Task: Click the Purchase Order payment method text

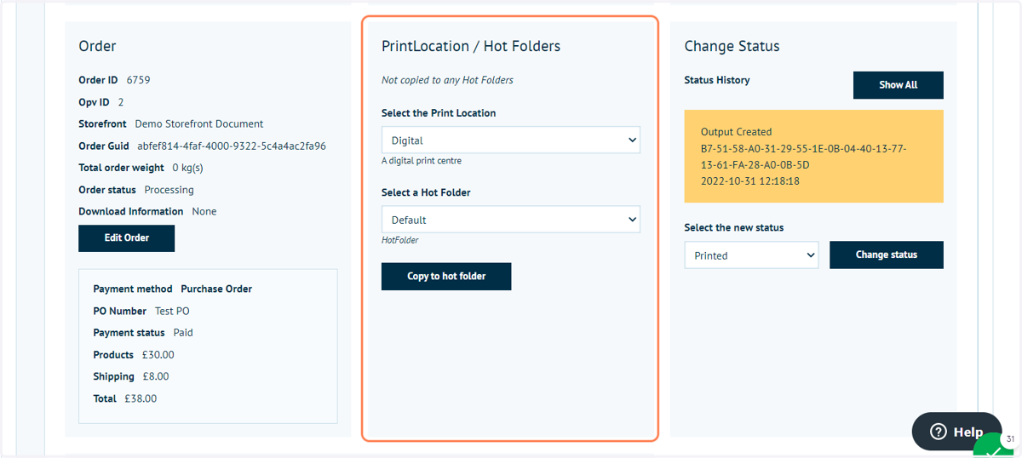Action: pos(216,289)
